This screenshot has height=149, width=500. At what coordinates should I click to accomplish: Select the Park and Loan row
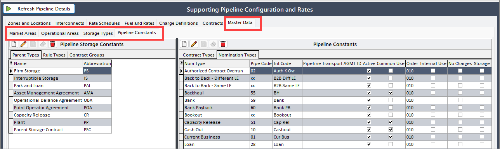click(x=60, y=86)
